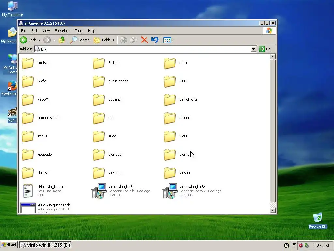Open the Help menu
Screen dimensions: 334x251
coord(92,31)
